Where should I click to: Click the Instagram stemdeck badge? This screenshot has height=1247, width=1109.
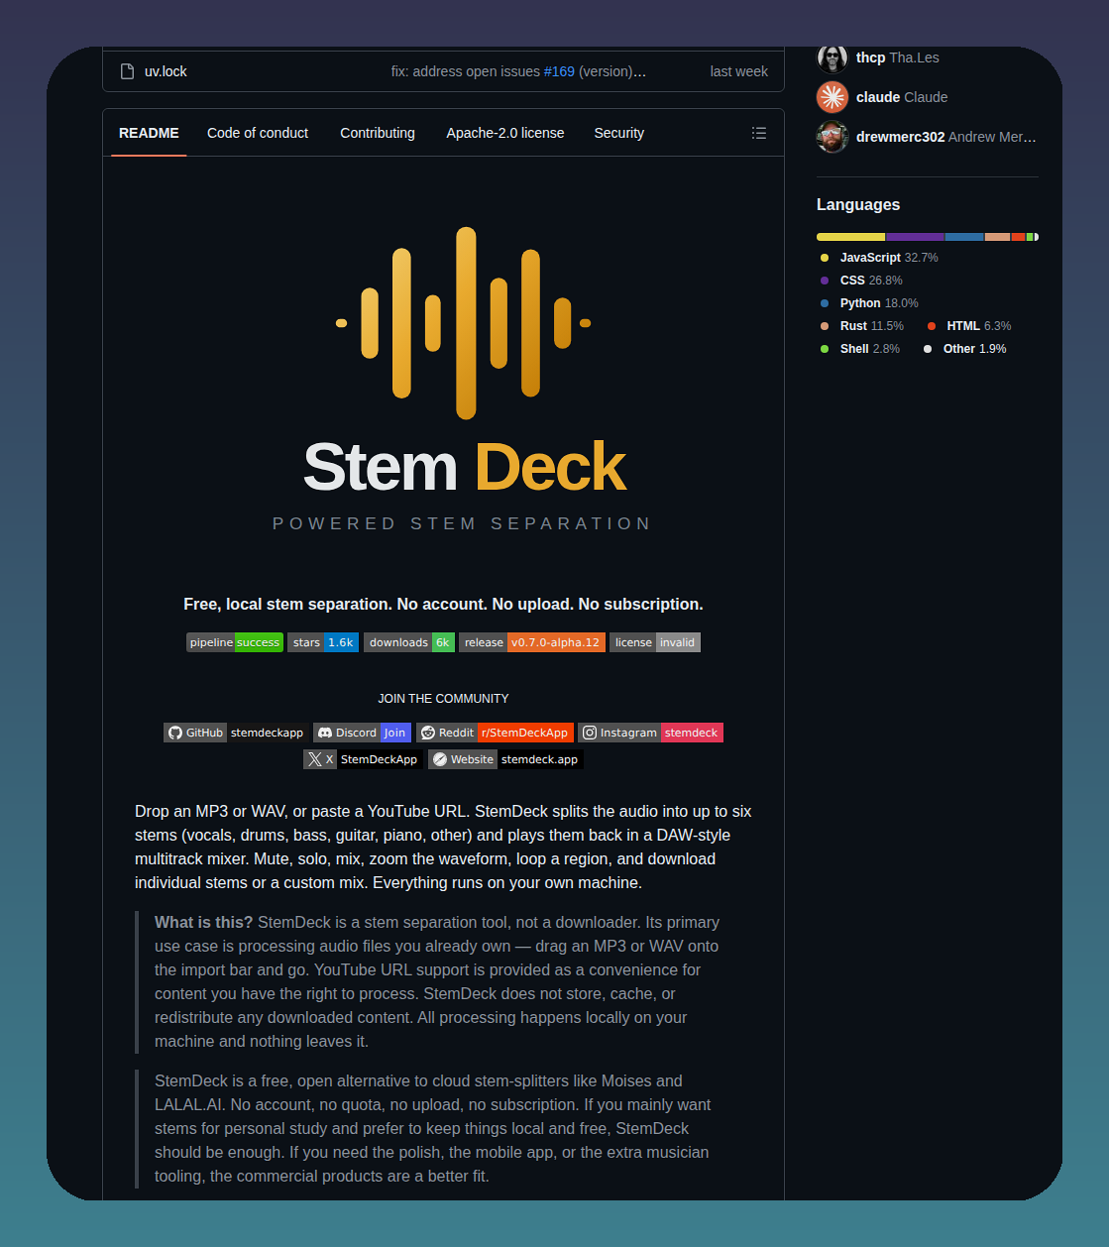[x=650, y=733]
